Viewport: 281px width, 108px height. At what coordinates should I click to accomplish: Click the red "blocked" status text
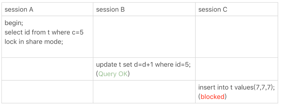(212, 97)
